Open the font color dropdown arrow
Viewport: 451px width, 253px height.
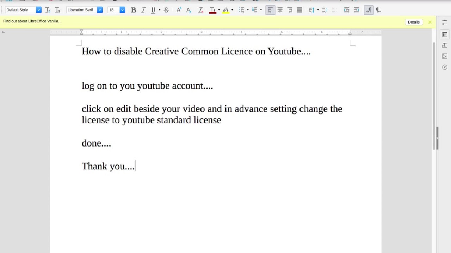pos(219,10)
